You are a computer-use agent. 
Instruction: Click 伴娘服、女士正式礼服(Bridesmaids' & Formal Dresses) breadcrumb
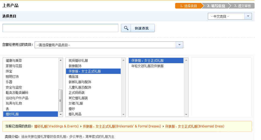click(x=122, y=126)
